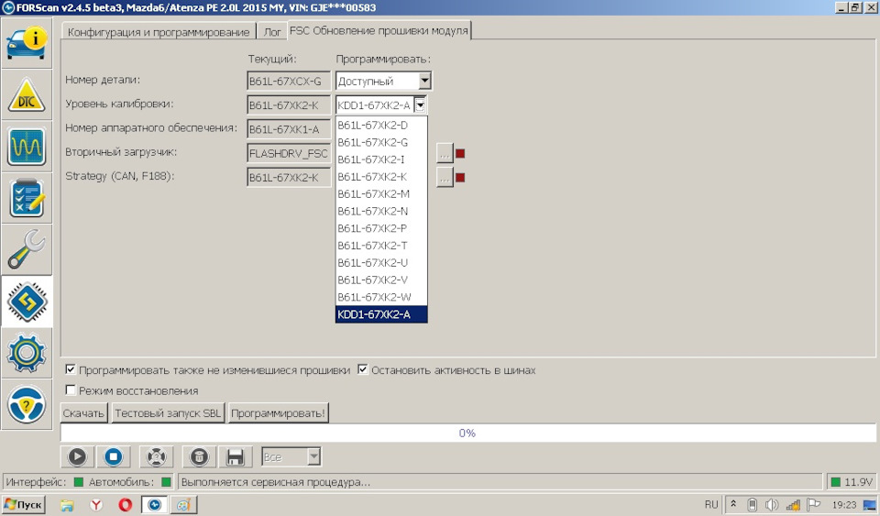Open the chip configuration and programming section
The height and width of the screenshot is (516, 880).
coord(27,302)
